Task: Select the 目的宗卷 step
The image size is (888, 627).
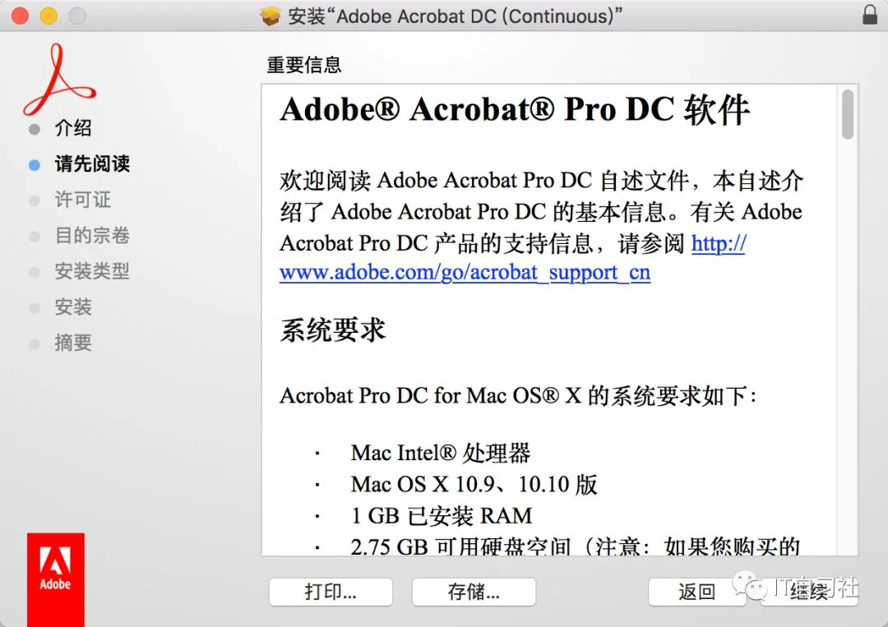Action: click(x=92, y=235)
